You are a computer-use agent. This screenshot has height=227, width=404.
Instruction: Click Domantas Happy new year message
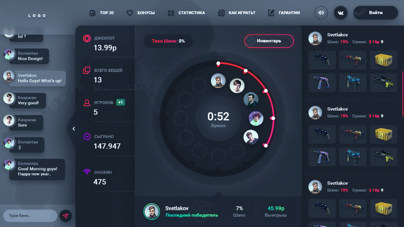pyautogui.click(x=37, y=169)
